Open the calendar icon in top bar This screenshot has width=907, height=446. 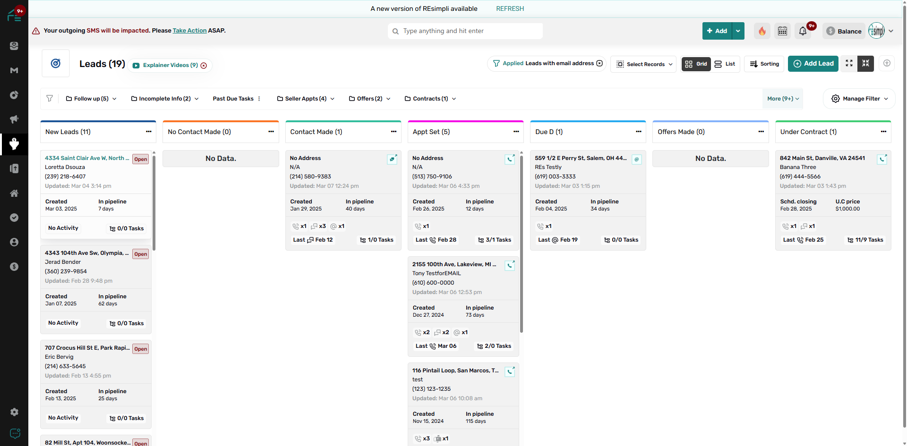coord(783,31)
